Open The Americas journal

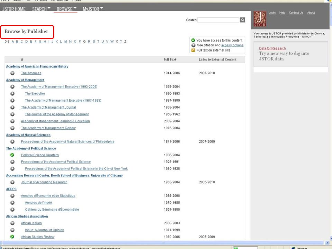point(31,73)
